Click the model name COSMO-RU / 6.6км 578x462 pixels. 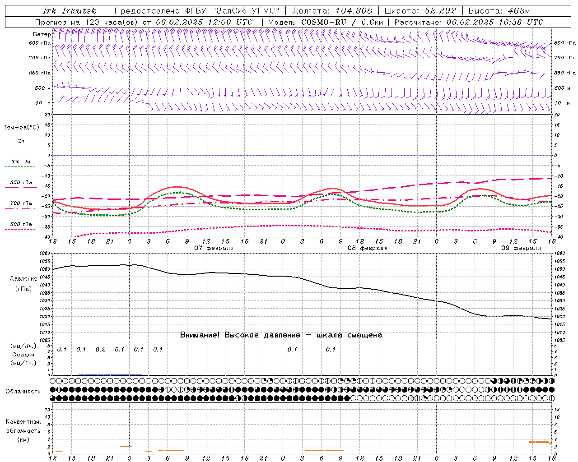pyautogui.click(x=342, y=22)
